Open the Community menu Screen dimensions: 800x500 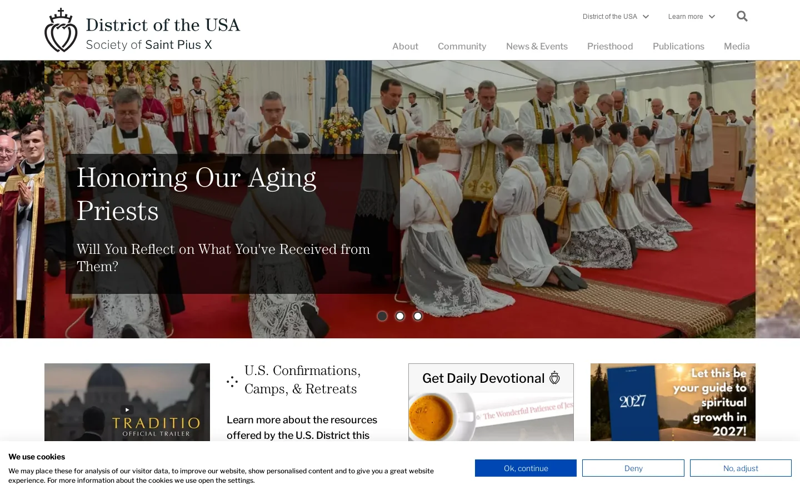(462, 47)
